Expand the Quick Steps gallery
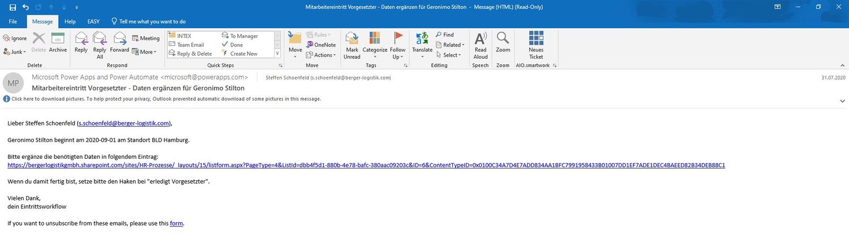 click(x=277, y=54)
